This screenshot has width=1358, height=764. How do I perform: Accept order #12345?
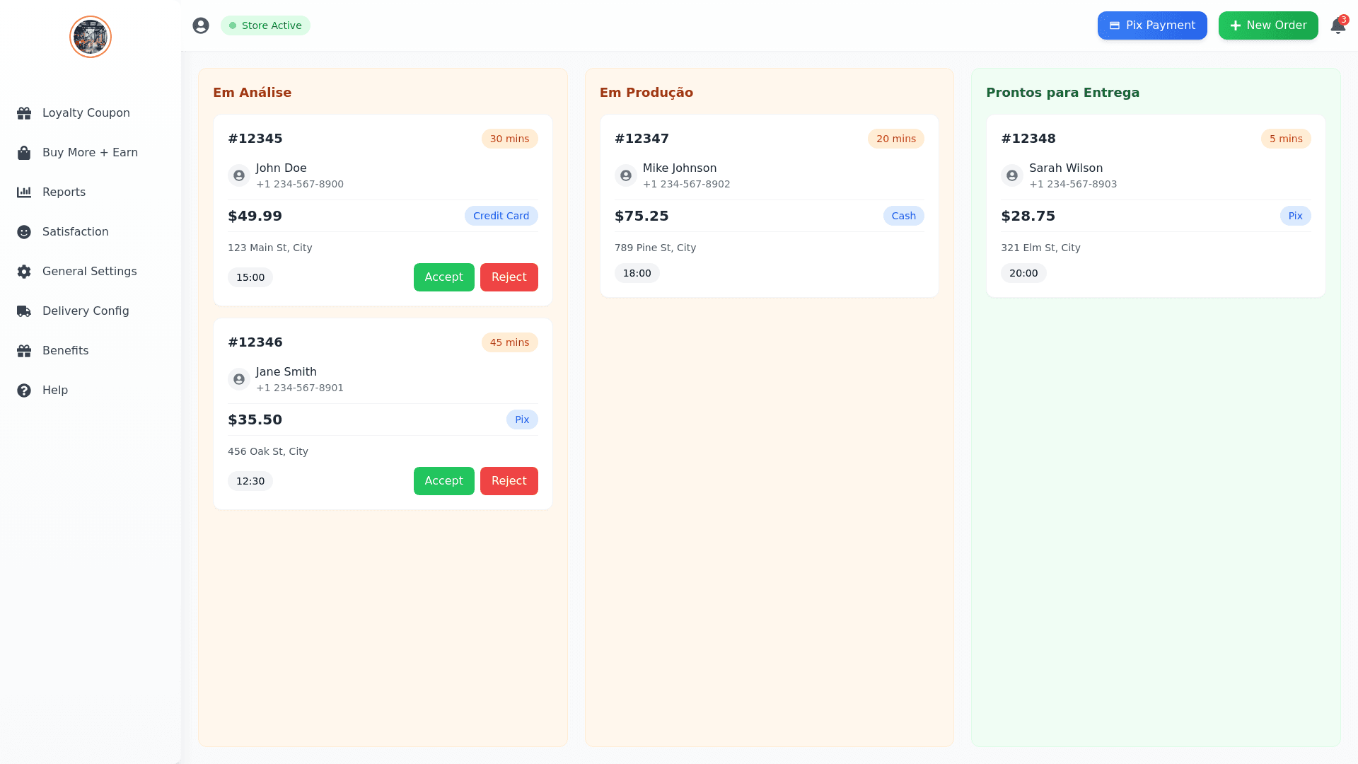click(443, 277)
